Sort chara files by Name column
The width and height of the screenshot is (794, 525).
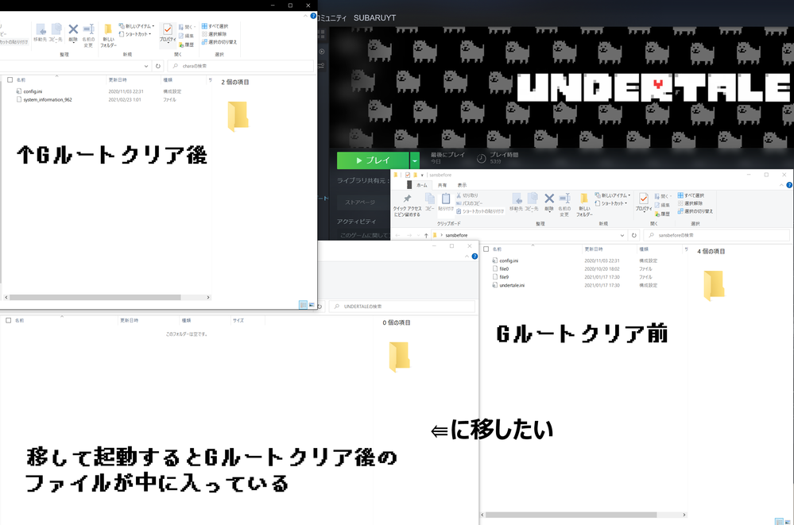tap(21, 80)
